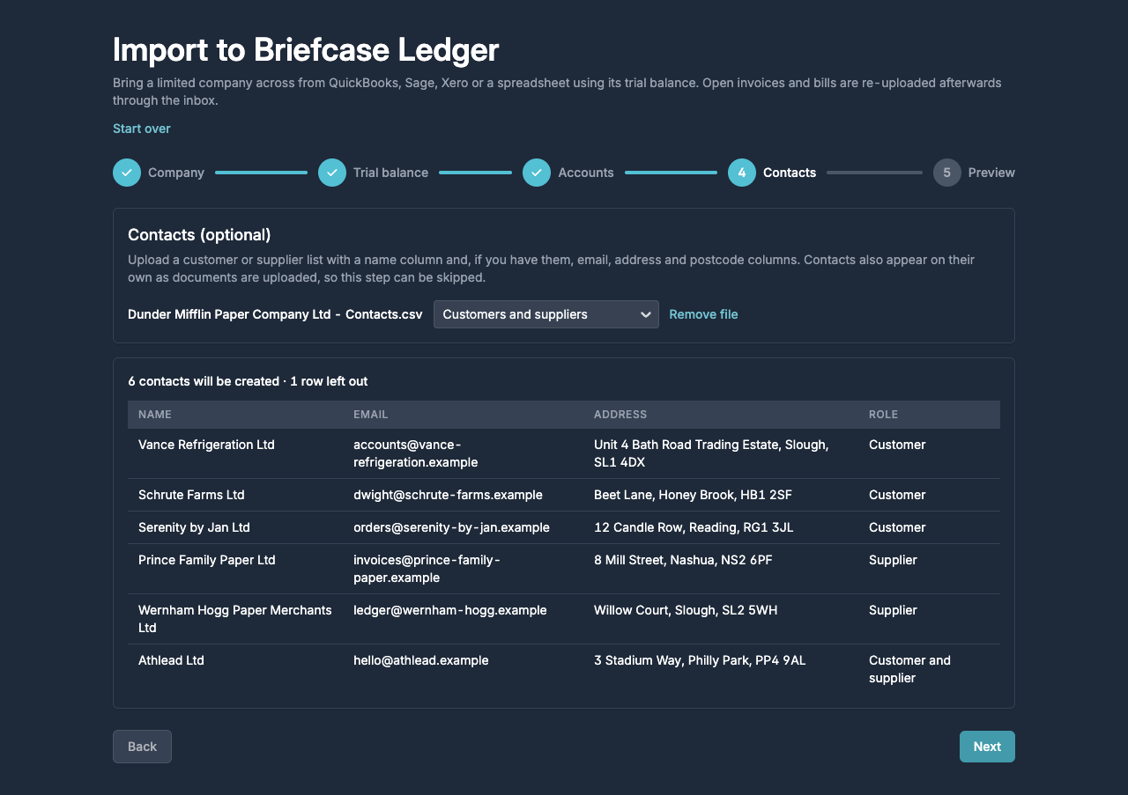Select the Schrute Farms Ltd name cell
The height and width of the screenshot is (795, 1128).
[x=191, y=495]
